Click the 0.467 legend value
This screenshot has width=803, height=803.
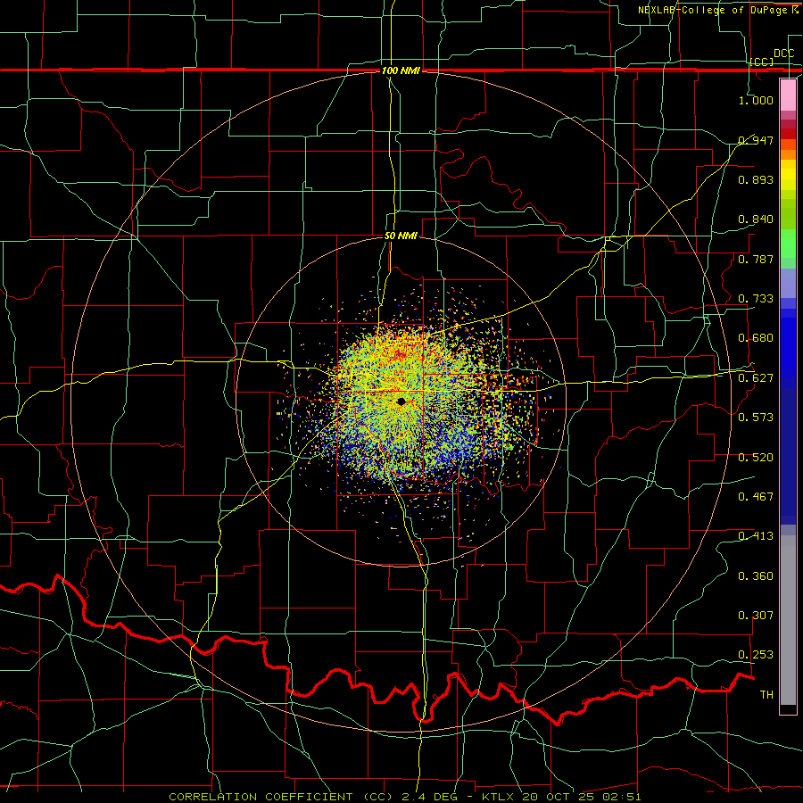coord(756,496)
